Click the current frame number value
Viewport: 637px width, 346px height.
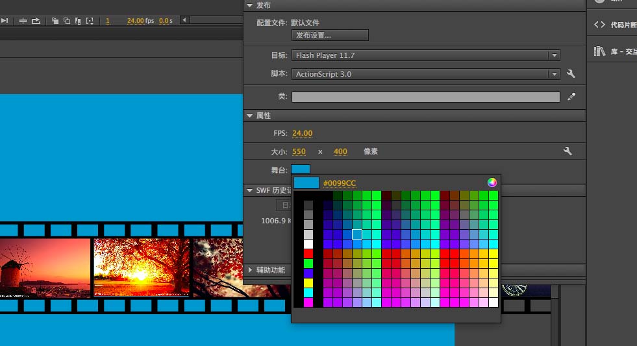[108, 21]
